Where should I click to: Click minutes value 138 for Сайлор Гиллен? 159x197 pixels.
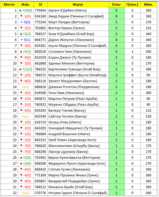149,116
